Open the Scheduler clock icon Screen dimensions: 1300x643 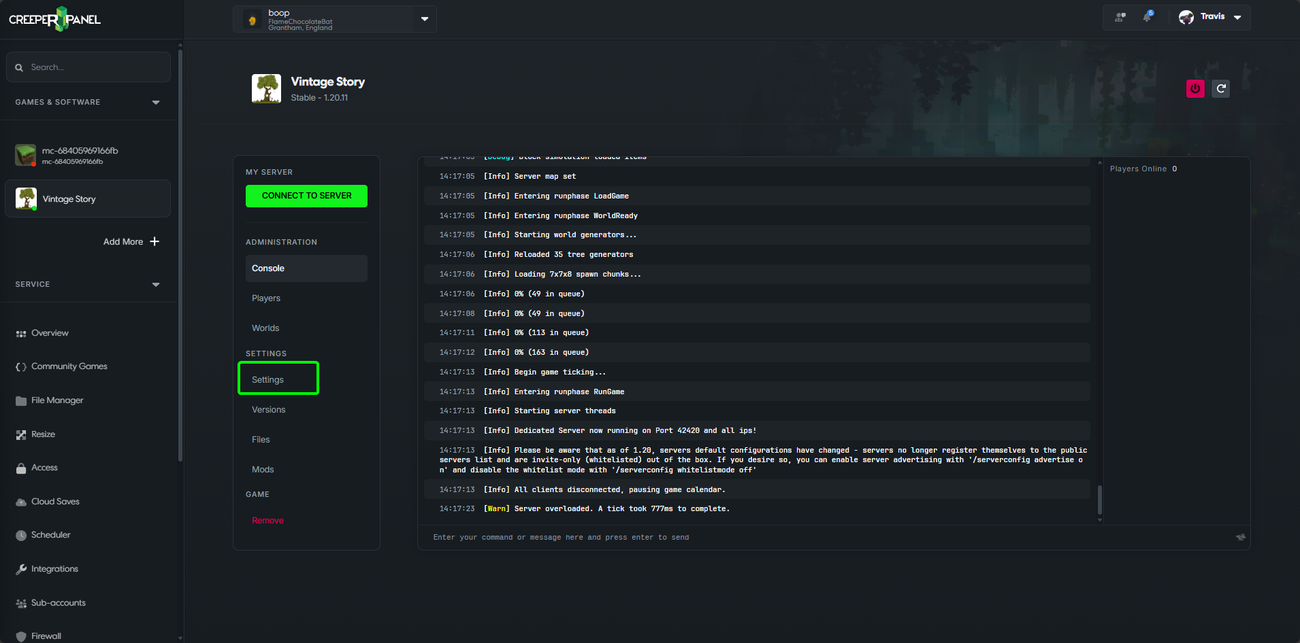[21, 536]
